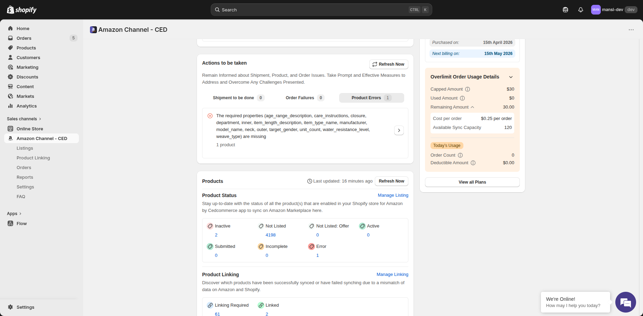Open the missing properties error details arrow
The height and width of the screenshot is (316, 643).
click(x=399, y=130)
